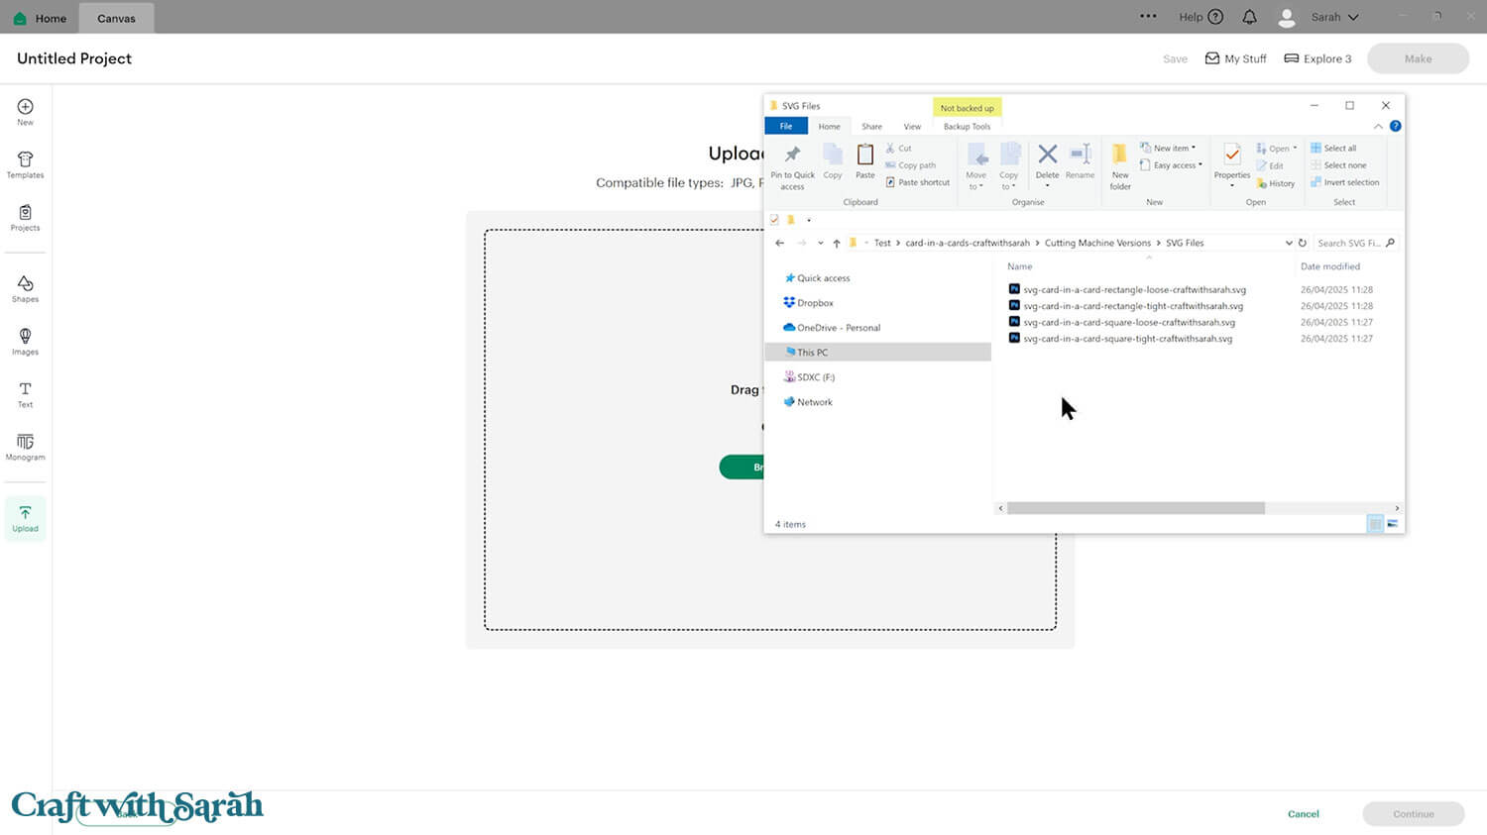The image size is (1487, 835).
Task: Click the Cancel link
Action: [x=1303, y=814]
